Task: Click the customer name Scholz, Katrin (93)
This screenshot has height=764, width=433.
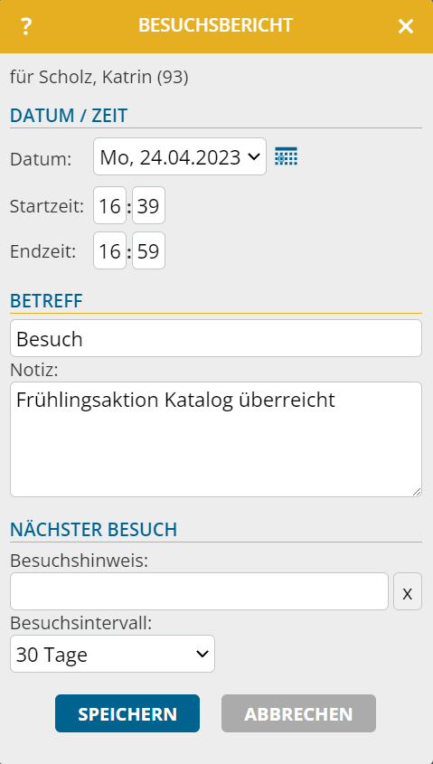Action: point(114,78)
